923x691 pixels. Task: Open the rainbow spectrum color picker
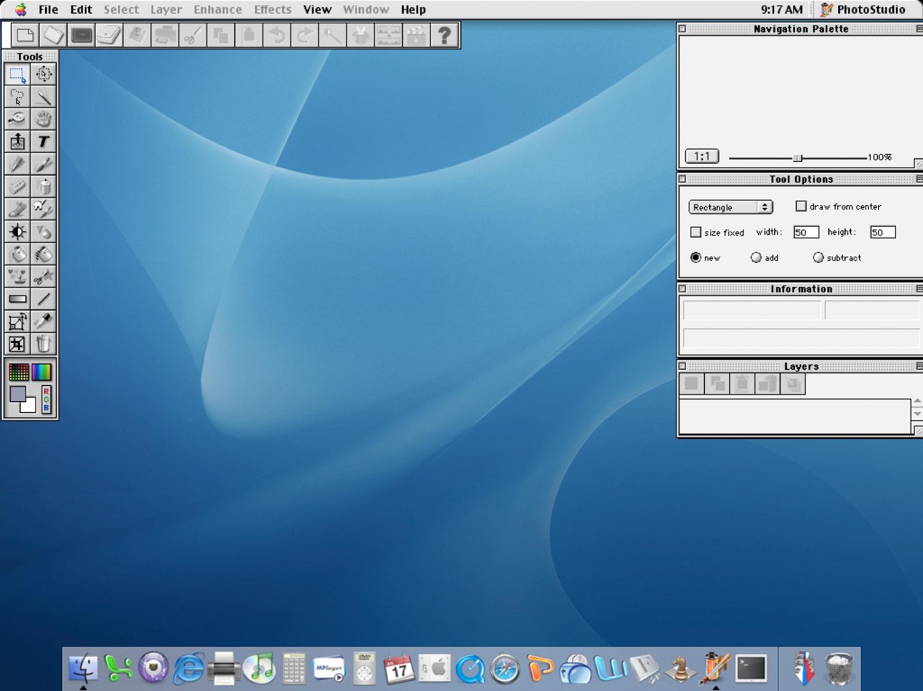click(42, 372)
